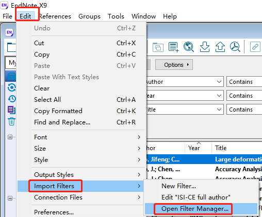Click the find full text PDF icon

tap(235, 47)
